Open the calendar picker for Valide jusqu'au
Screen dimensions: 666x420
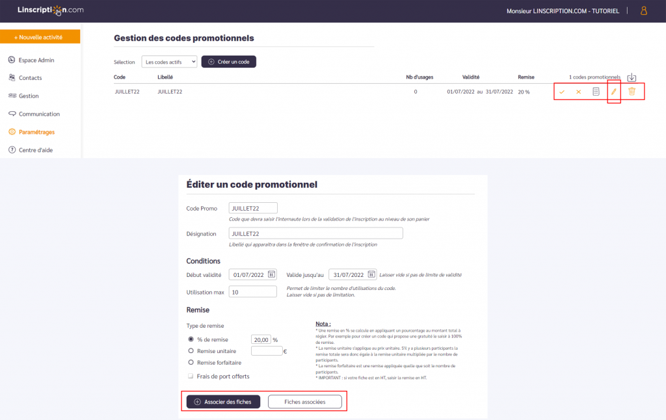point(371,274)
